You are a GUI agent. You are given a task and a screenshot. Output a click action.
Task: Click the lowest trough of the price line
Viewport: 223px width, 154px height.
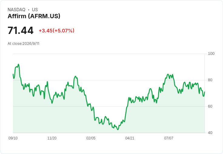coord(118,129)
